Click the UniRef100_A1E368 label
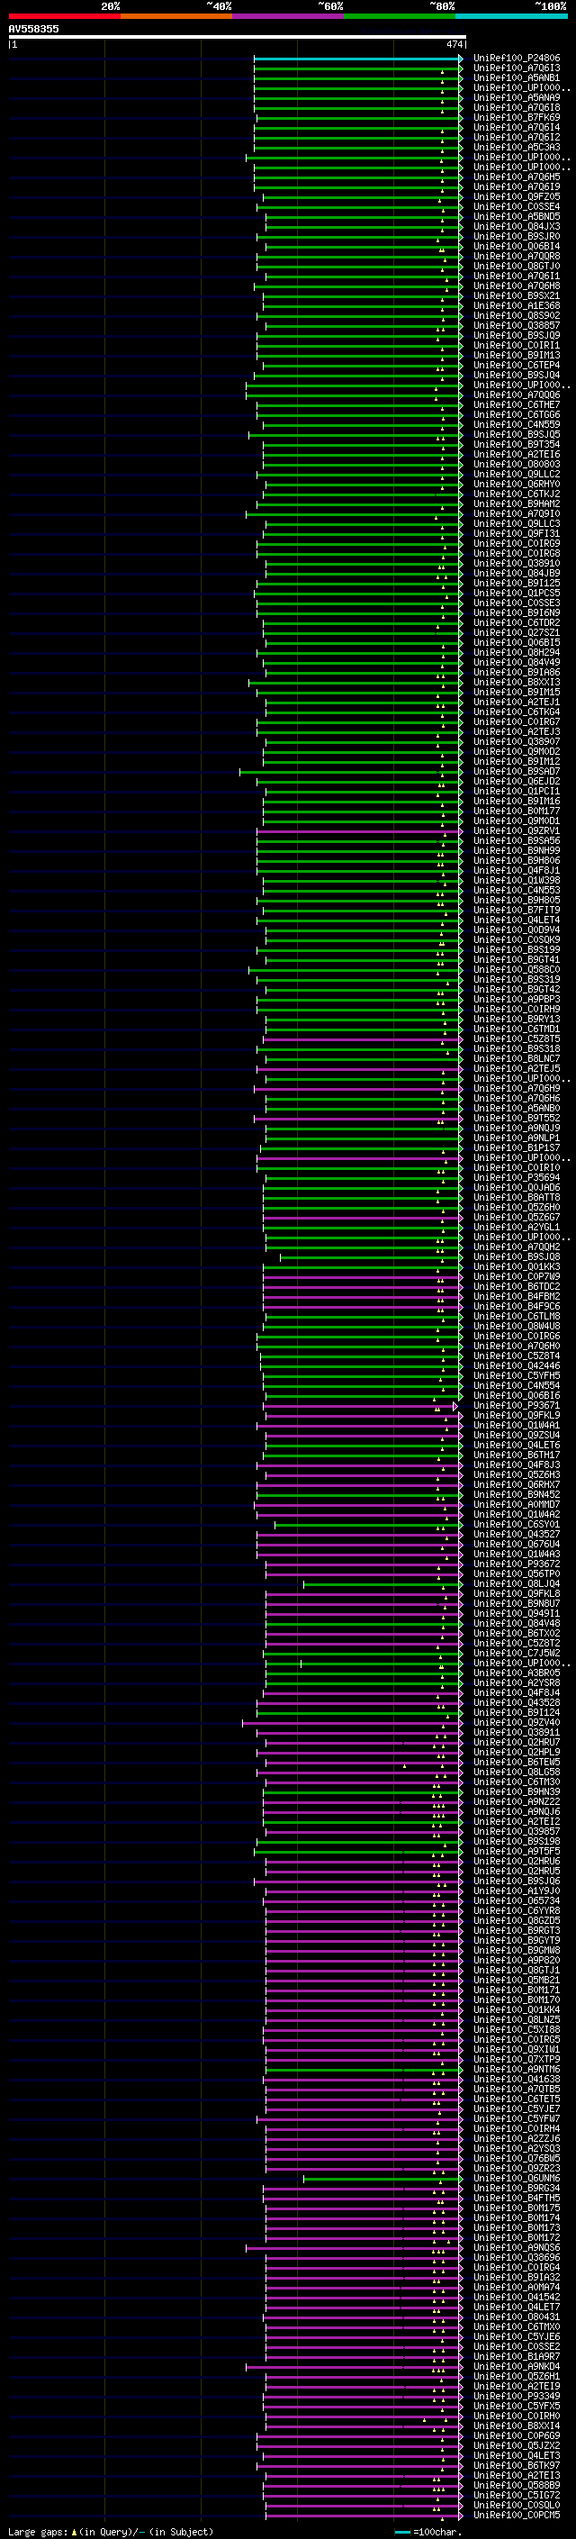The width and height of the screenshot is (576, 2539). click(517, 305)
